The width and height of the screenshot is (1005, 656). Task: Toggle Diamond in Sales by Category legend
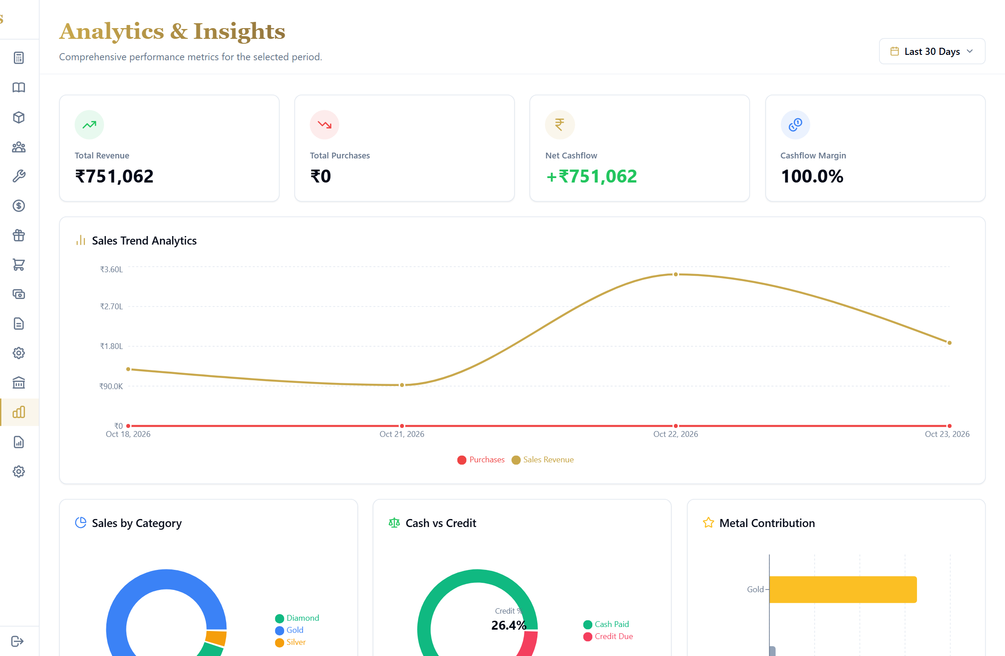[x=297, y=618]
